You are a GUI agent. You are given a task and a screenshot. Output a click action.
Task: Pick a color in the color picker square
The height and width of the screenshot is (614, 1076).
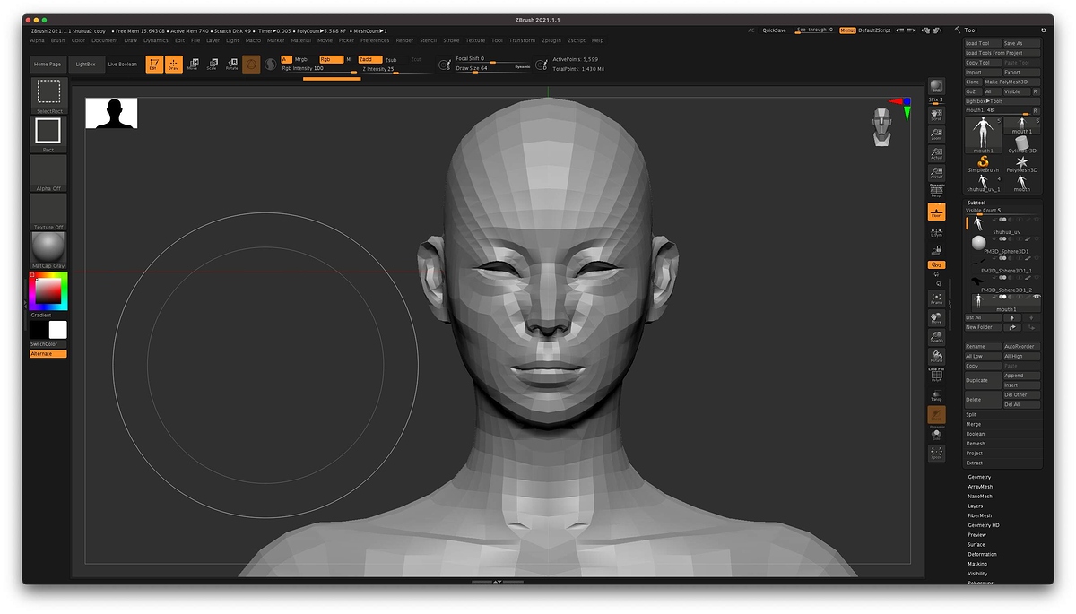pos(47,290)
